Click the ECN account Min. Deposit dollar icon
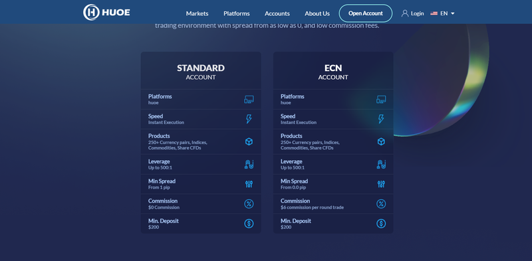 [381, 223]
